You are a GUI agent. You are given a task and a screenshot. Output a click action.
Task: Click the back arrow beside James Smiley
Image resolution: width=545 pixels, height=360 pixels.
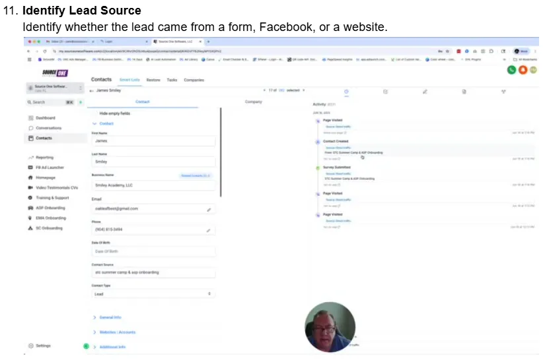(x=92, y=90)
